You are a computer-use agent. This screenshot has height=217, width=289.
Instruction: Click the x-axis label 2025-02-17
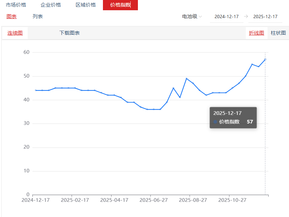point(75,200)
